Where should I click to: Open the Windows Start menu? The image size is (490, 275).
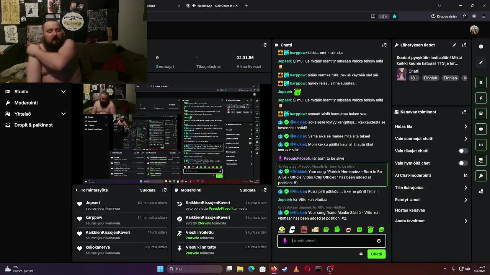[x=160, y=269]
